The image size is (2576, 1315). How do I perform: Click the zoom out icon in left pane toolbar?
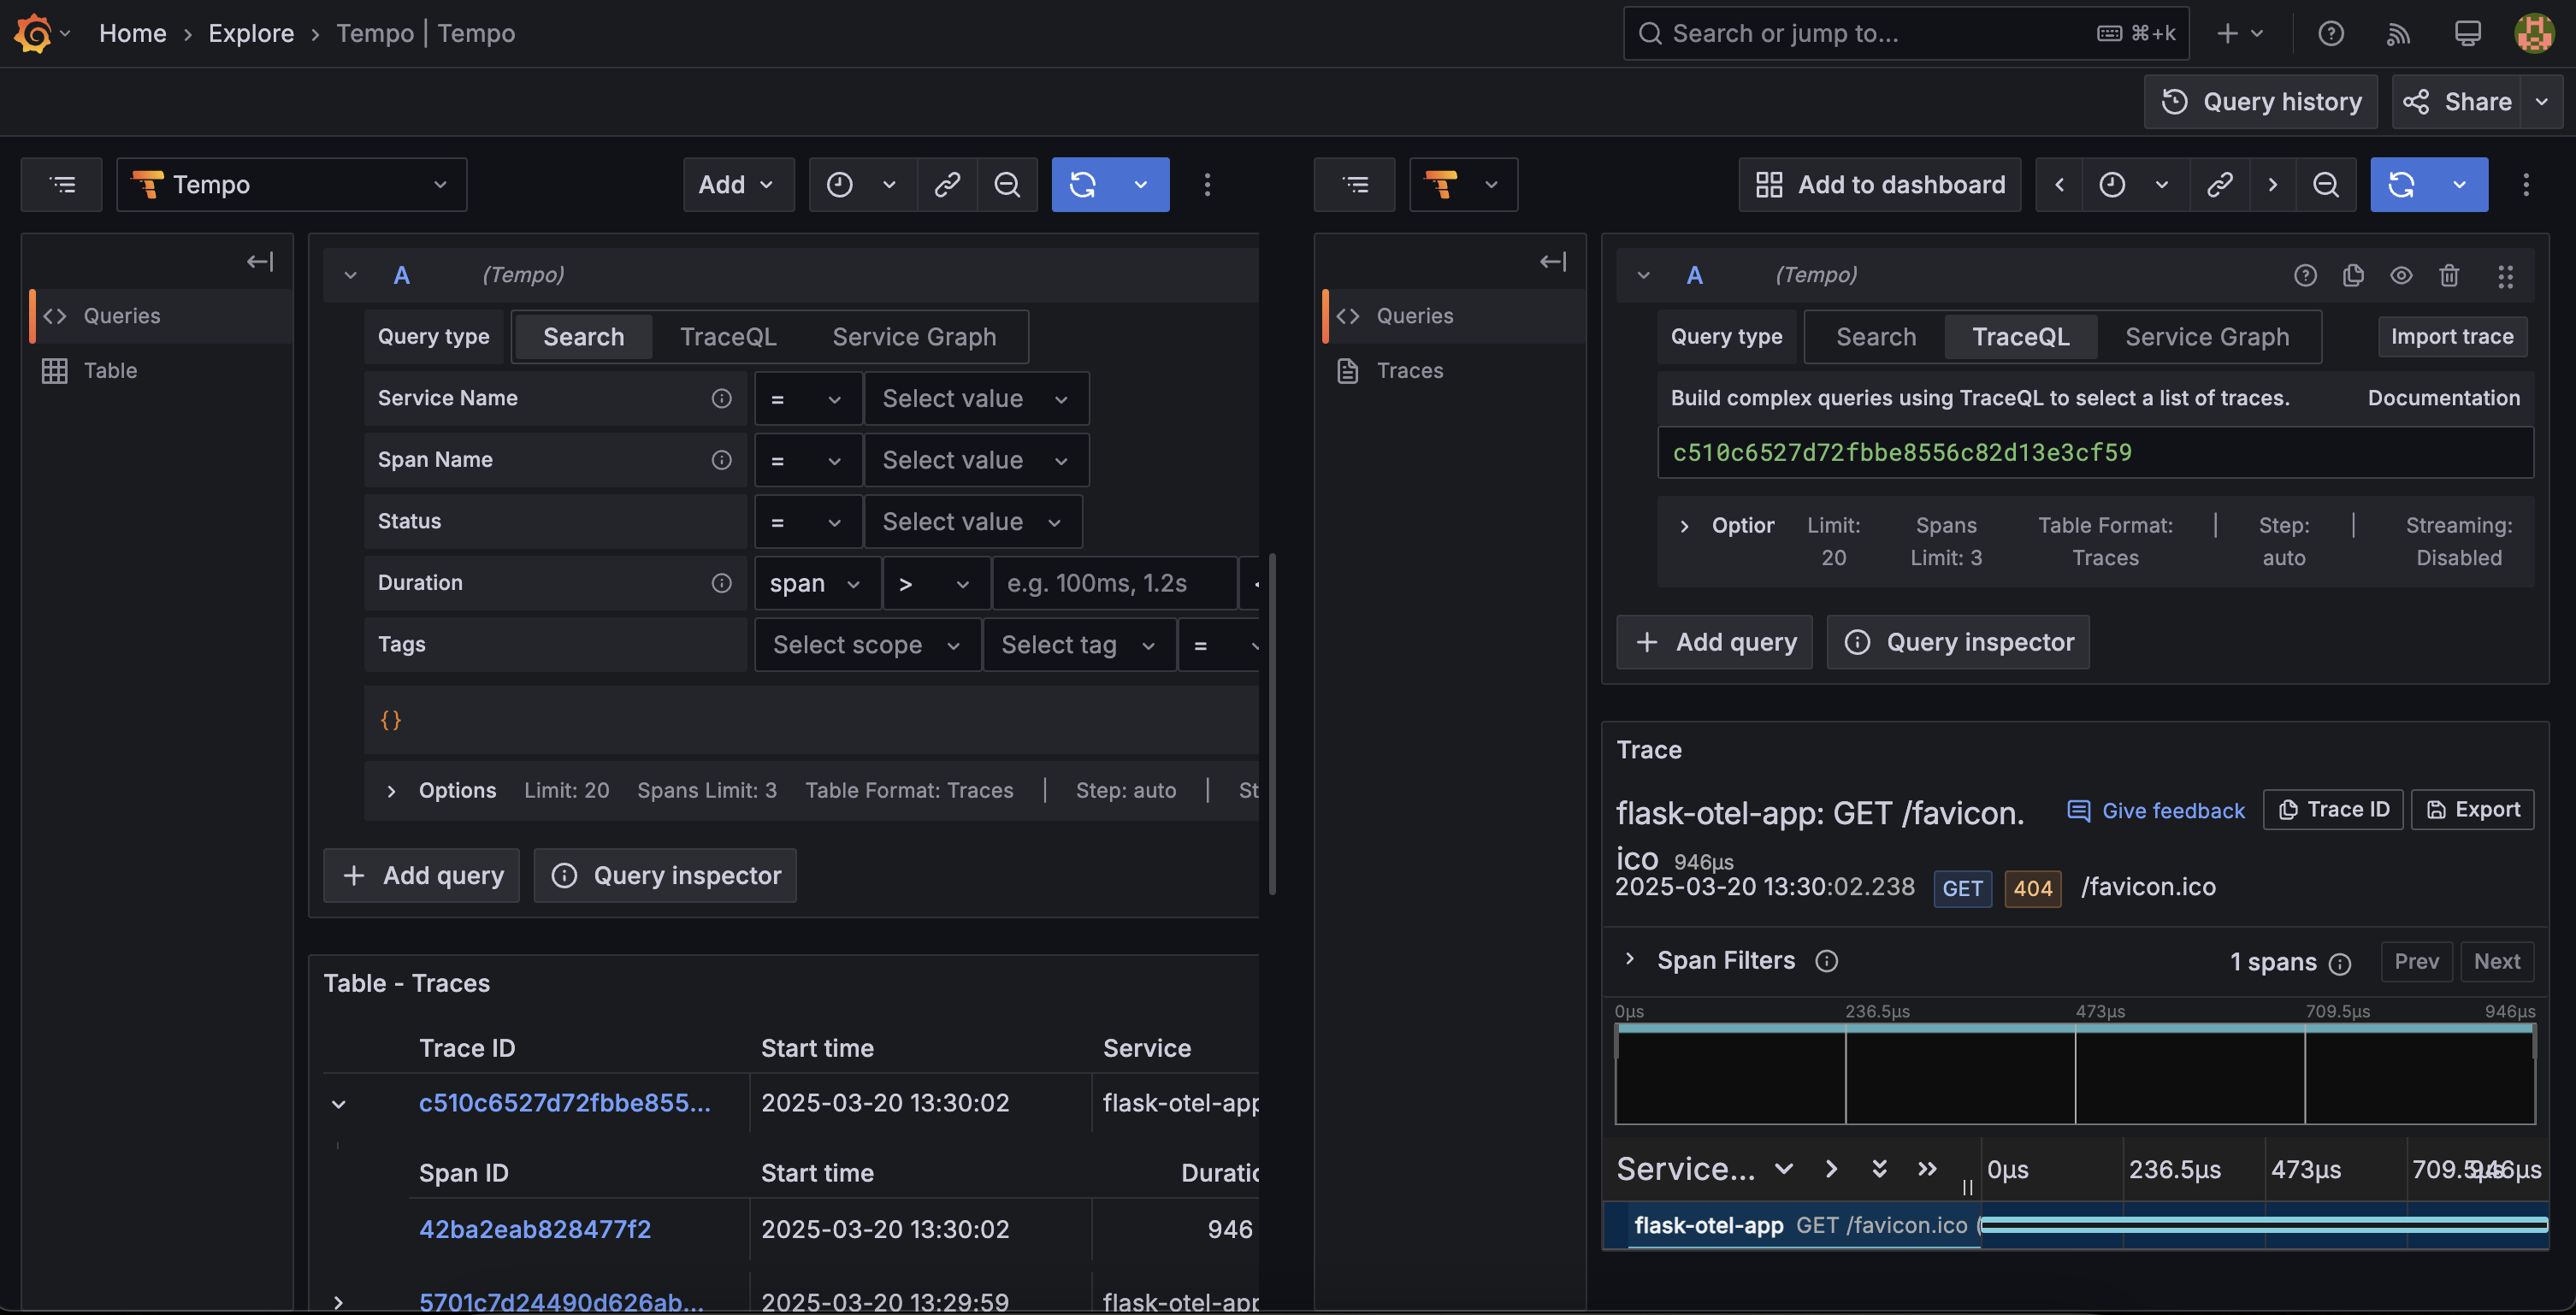[x=1007, y=184]
